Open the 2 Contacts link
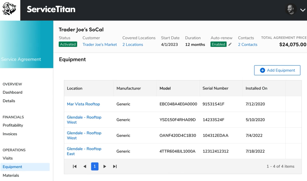Image resolution: width=307 pixels, height=181 pixels. click(x=247, y=45)
